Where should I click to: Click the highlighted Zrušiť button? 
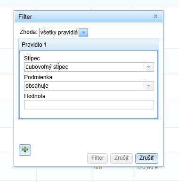click(146, 158)
